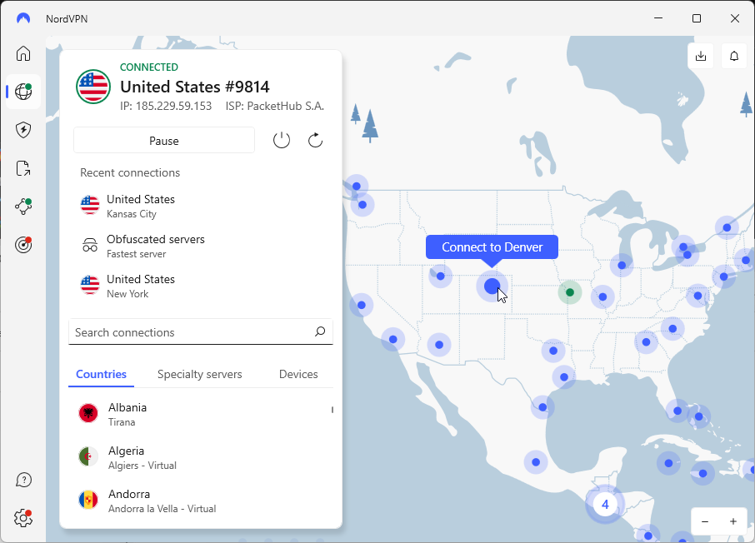
Task: Reconnect to recent United States New York
Action: click(201, 286)
